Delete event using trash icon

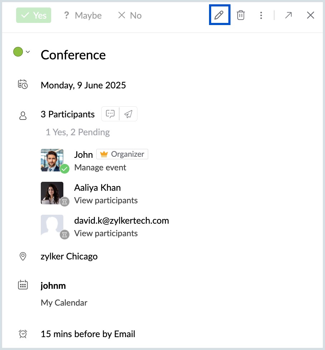click(x=241, y=15)
